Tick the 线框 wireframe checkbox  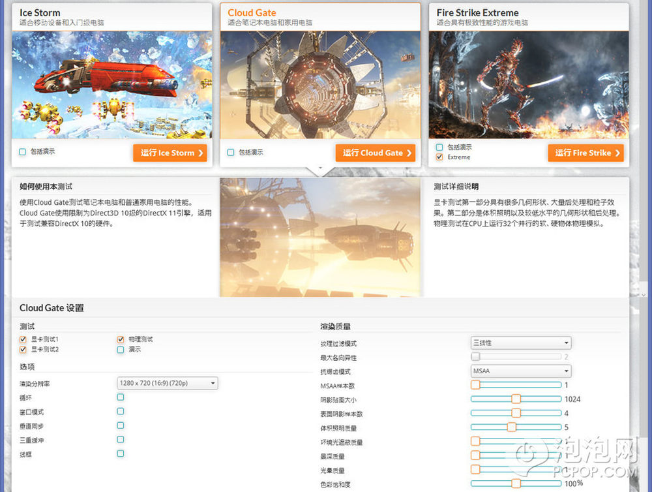pyautogui.click(x=121, y=454)
